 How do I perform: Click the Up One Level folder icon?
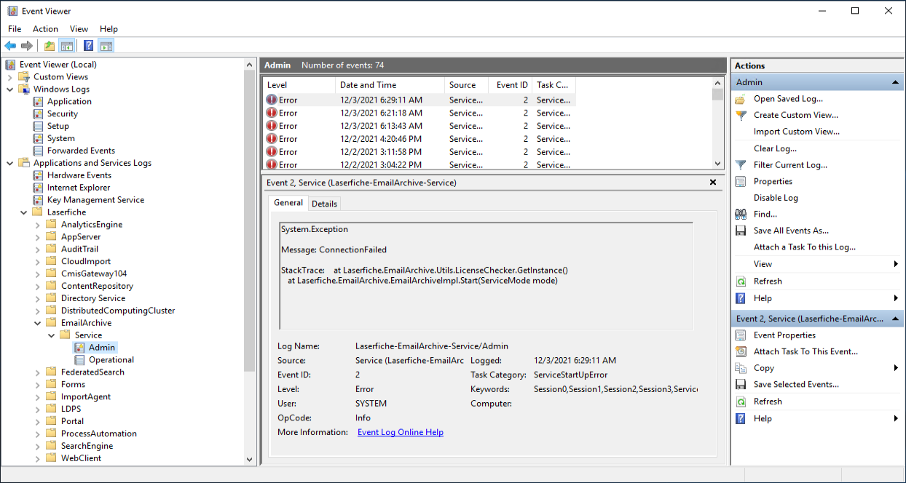[50, 46]
